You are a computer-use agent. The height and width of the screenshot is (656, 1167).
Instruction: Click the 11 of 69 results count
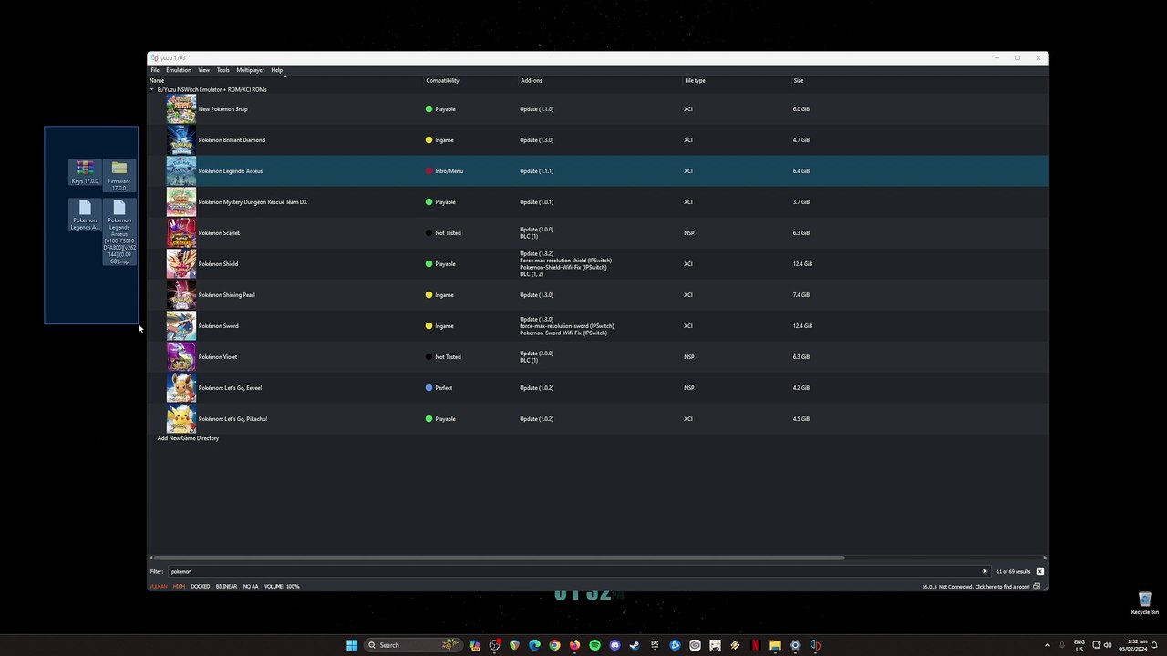coord(1013,571)
